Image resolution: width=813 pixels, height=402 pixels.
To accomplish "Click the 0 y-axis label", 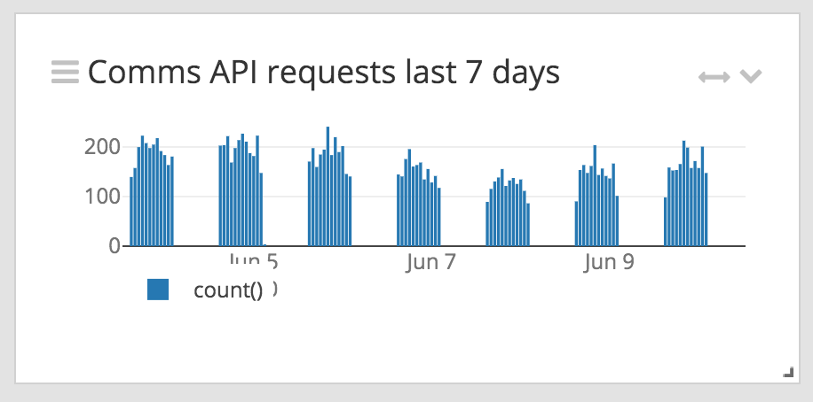I will (114, 246).
